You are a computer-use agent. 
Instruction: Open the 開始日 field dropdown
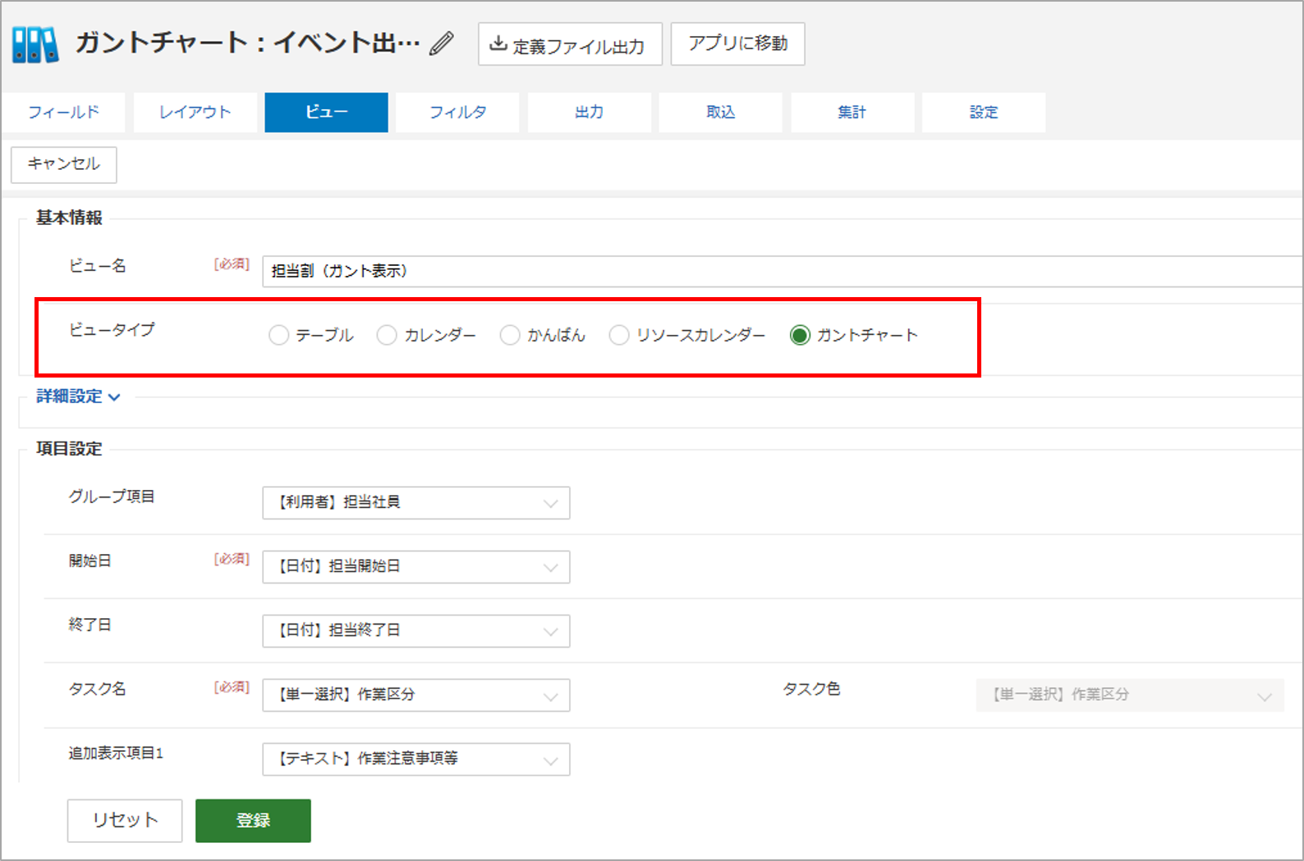pyautogui.click(x=416, y=566)
